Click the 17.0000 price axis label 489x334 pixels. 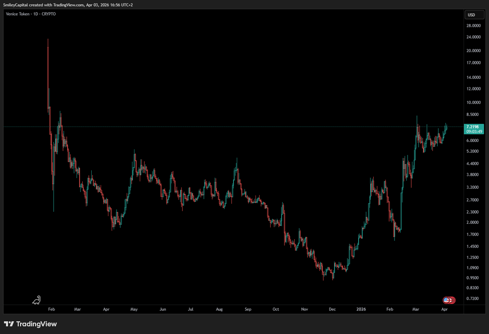tap(474, 63)
